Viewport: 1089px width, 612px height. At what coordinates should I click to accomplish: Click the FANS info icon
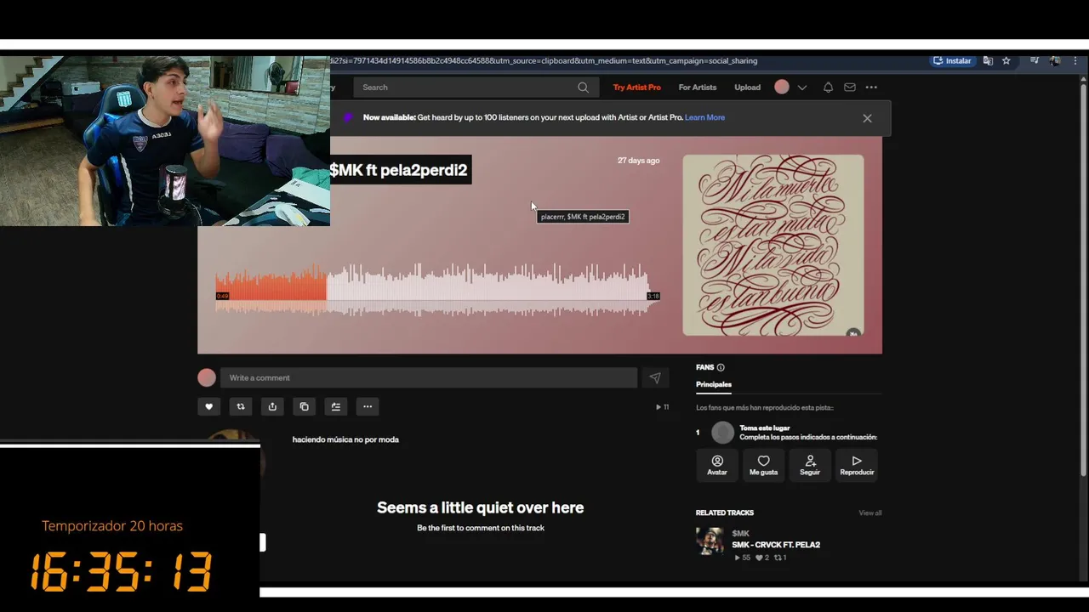pyautogui.click(x=721, y=367)
